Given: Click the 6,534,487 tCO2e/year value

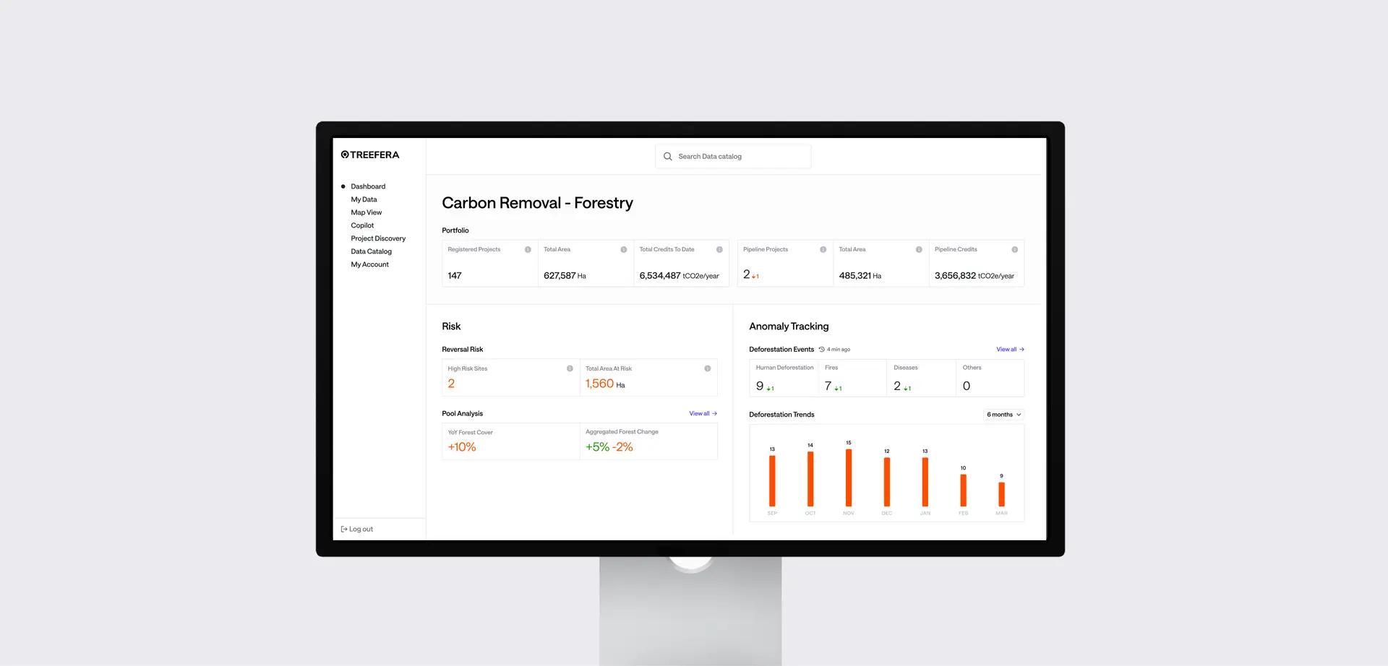Looking at the screenshot, I should click(x=679, y=276).
